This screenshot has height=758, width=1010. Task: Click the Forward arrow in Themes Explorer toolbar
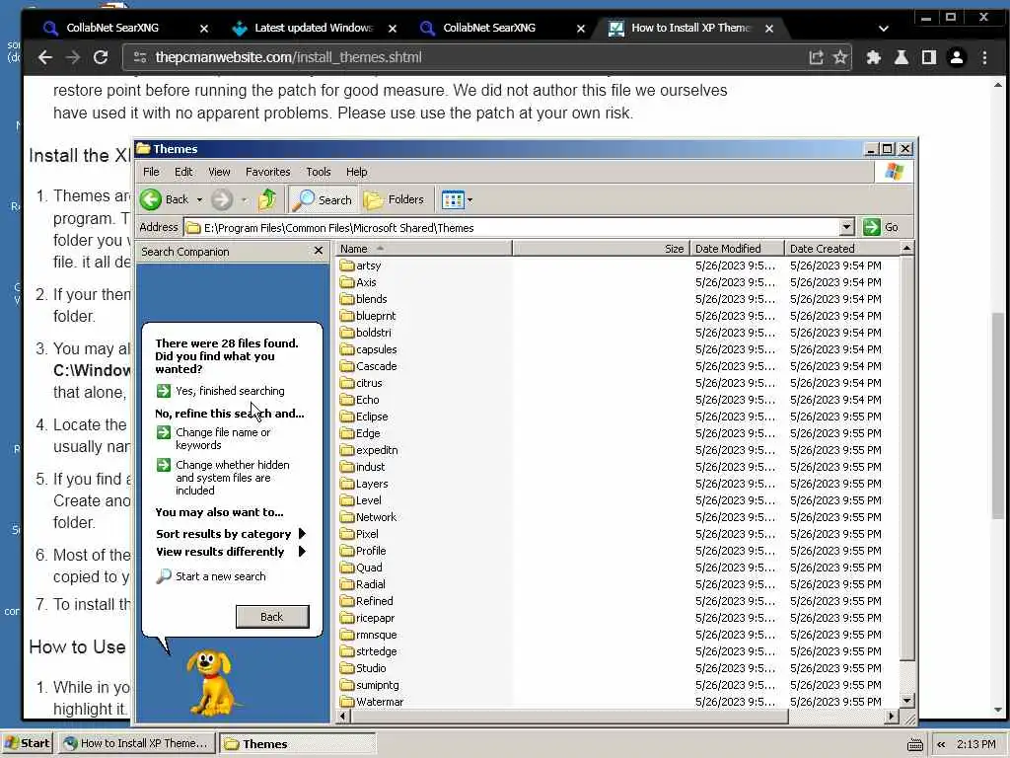(x=222, y=199)
